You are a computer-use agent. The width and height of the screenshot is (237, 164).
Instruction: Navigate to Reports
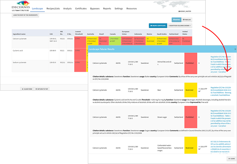click(x=107, y=9)
